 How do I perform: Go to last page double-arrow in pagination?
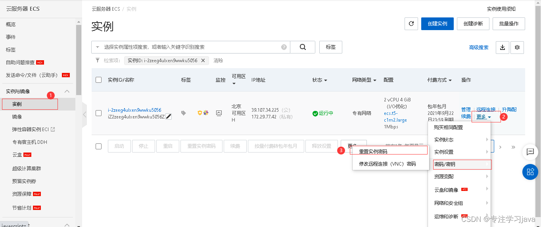click(x=513, y=147)
